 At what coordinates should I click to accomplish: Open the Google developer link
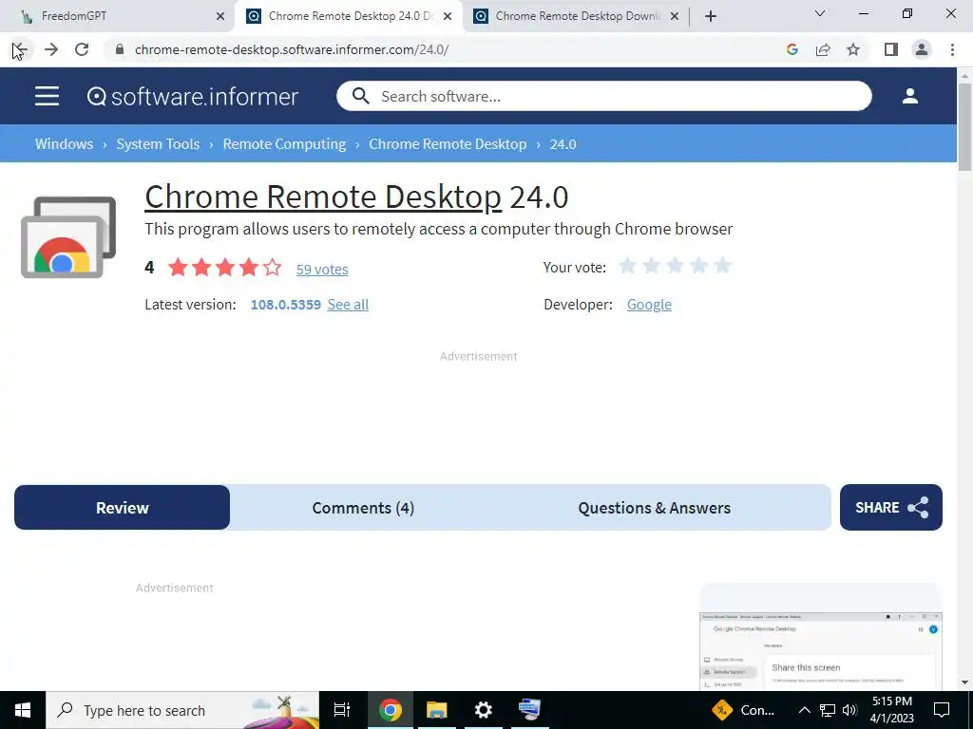649,305
